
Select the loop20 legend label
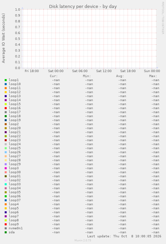(x=15, y=128)
